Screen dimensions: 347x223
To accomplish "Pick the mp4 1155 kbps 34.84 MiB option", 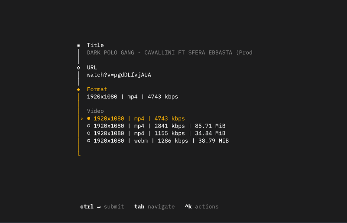I will pyautogui.click(x=156, y=133).
